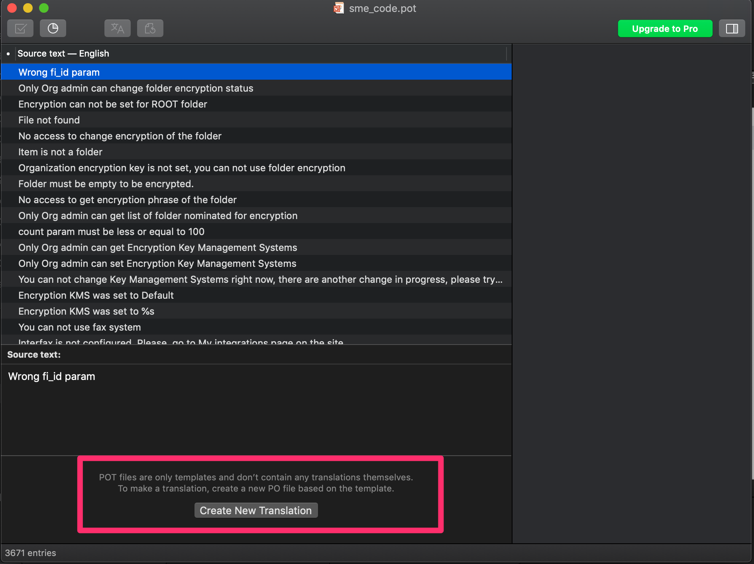Click the green Upgrade to Pro button
Image resolution: width=754 pixels, height=564 pixels.
[x=665, y=29]
